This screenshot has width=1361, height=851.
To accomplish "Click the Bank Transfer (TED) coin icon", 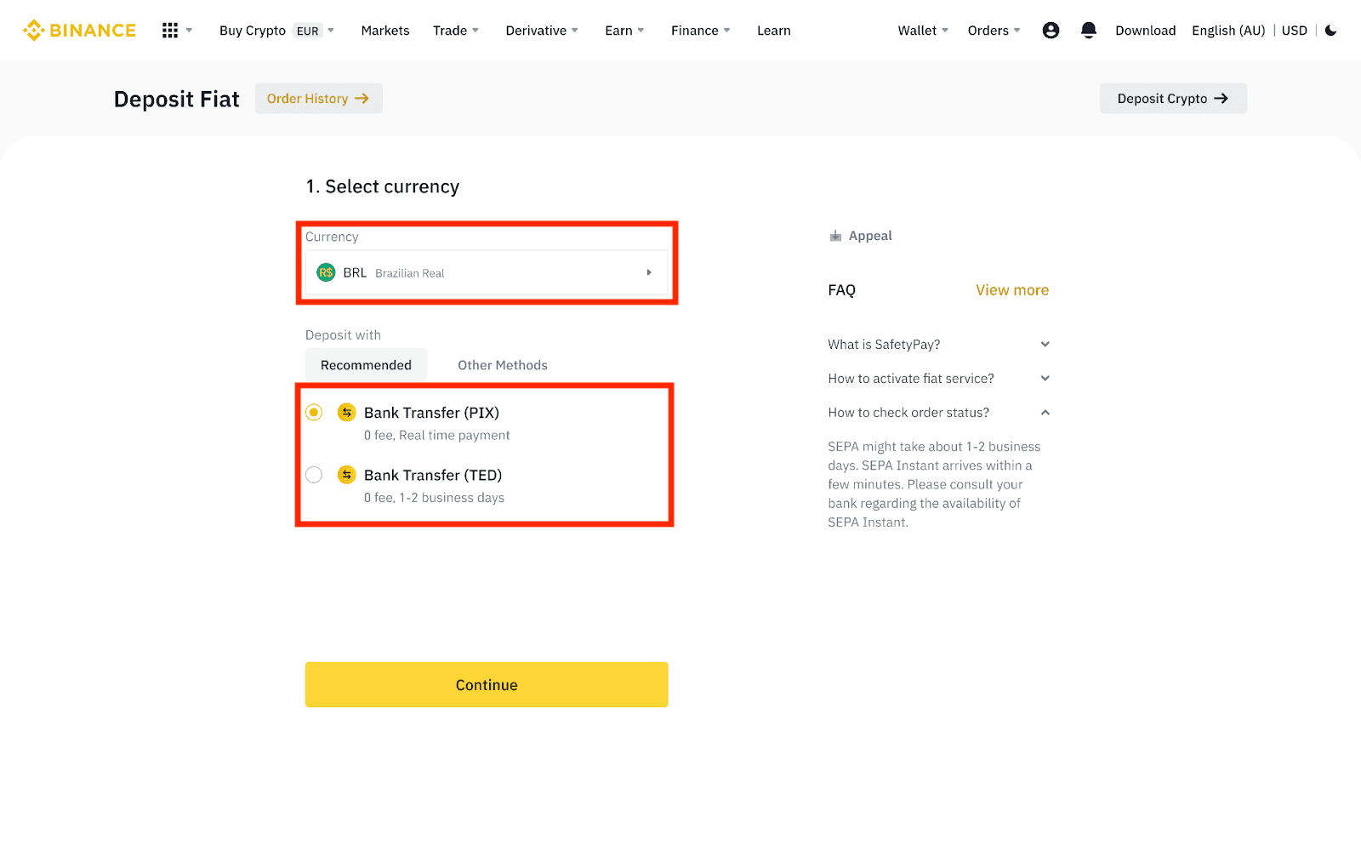I will coord(346,475).
